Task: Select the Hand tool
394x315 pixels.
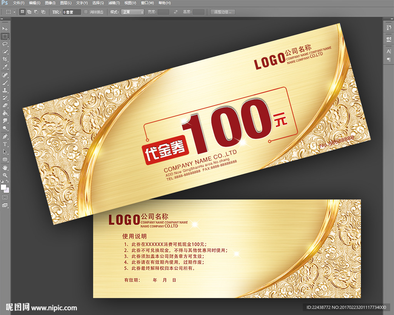Action: 5,168
